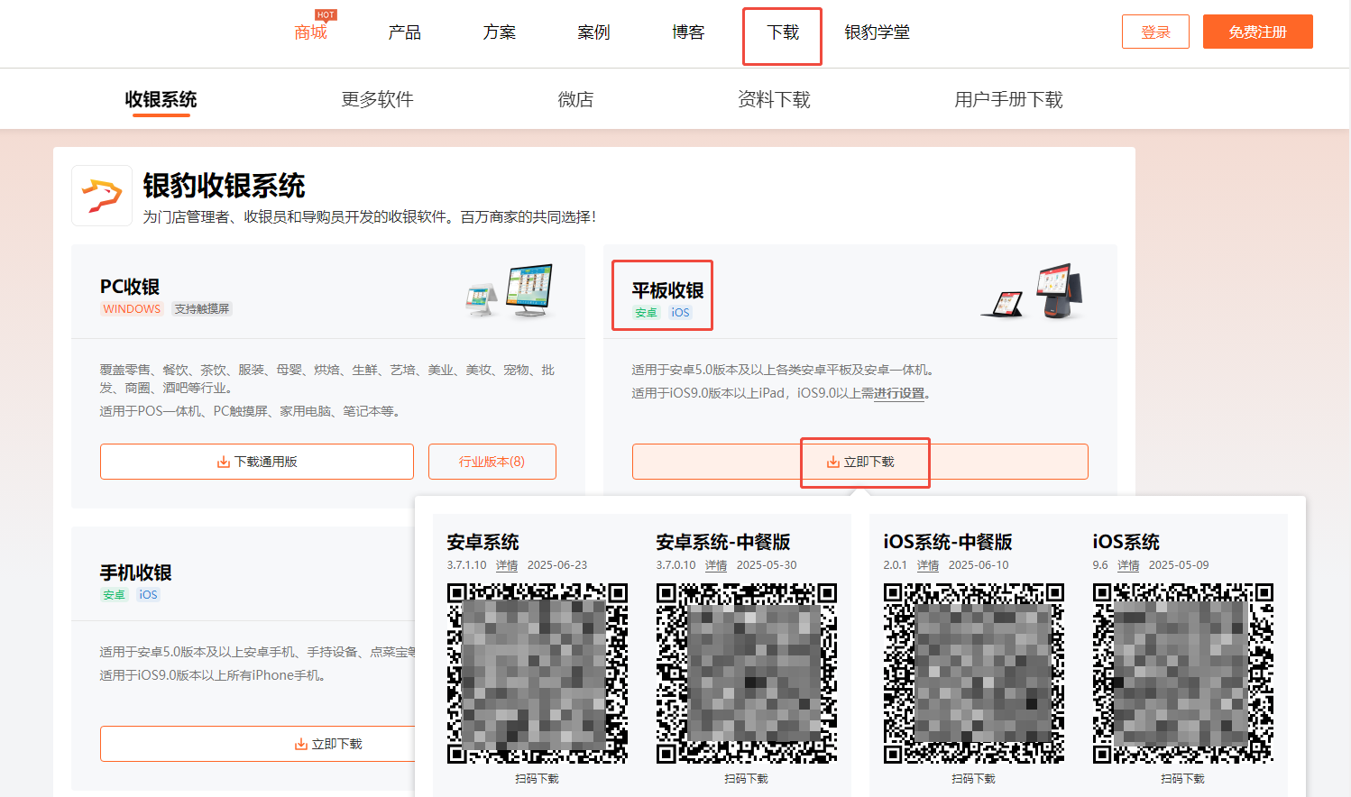1351x797 pixels.
Task: Open the 博客 top menu
Action: coord(688,32)
